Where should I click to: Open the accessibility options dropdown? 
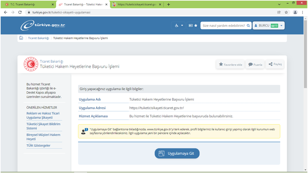[178, 26]
